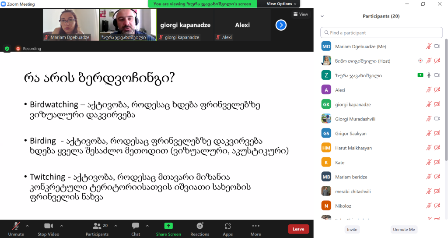The width and height of the screenshot is (448, 238).
Task: Collapse the Participants panel chevron
Action: (322, 16)
